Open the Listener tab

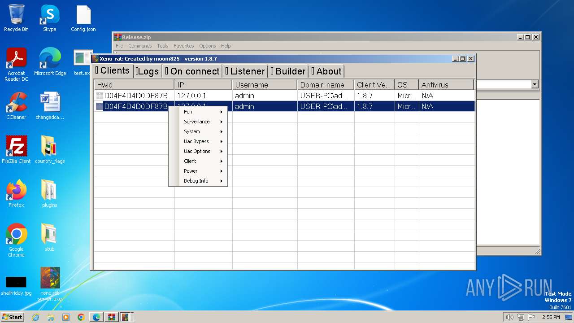245,71
